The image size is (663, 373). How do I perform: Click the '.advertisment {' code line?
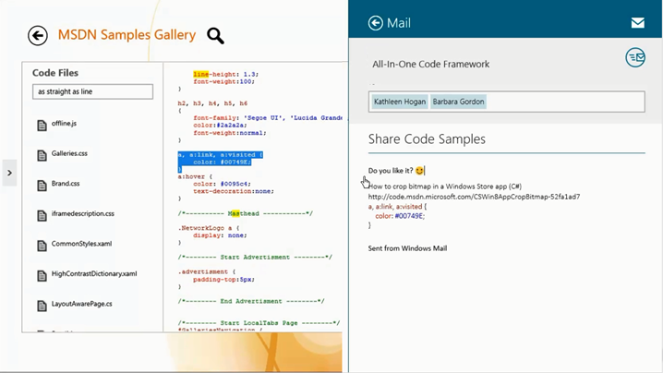click(x=206, y=271)
